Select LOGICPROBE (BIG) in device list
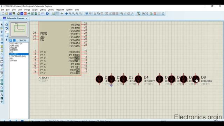 click(17, 56)
